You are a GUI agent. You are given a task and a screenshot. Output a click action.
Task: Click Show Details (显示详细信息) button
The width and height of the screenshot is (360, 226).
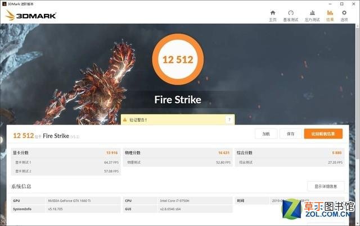coord(326,186)
